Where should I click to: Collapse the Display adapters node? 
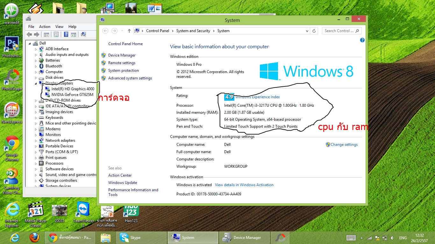pos(36,83)
